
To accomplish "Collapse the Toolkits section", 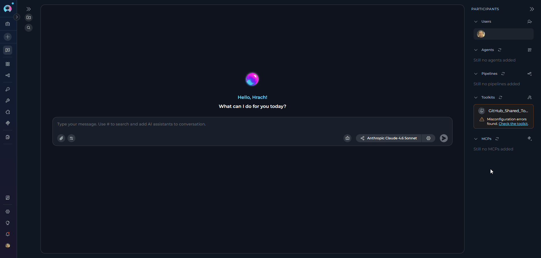I will tap(476, 97).
